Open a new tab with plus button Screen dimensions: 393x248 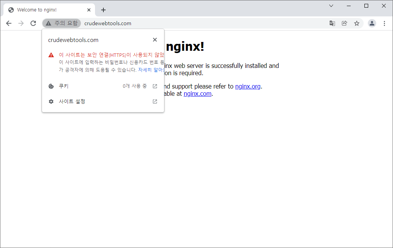tap(103, 10)
